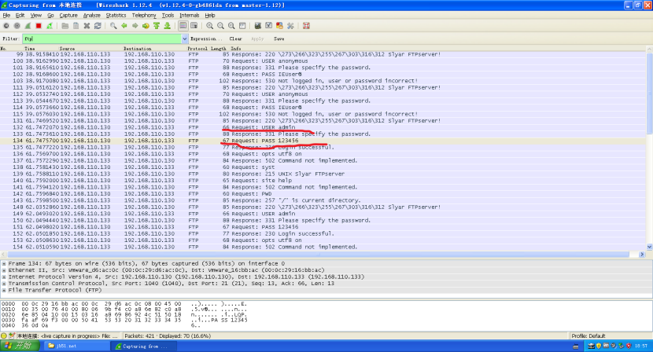Open the Statistics menu
This screenshot has height=352, width=653.
116,15
